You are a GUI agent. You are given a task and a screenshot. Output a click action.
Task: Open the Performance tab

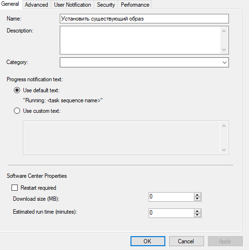135,5
